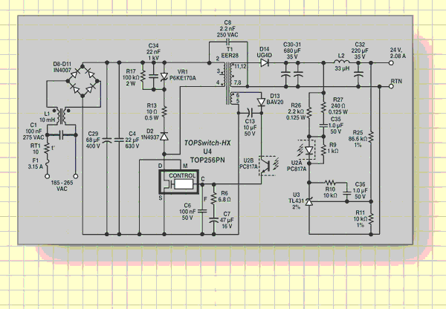Select the C29 68 µF 400 V label
Viewport: 446px width, 309px height.
coord(93,140)
